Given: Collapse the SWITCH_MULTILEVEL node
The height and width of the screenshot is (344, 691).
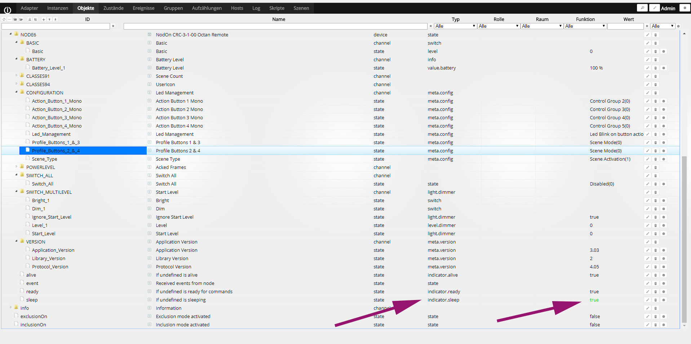Looking at the screenshot, I should click(x=16, y=192).
